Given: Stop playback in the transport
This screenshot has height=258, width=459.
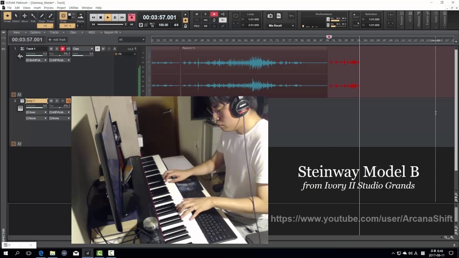Looking at the screenshot, I should tap(100, 17).
